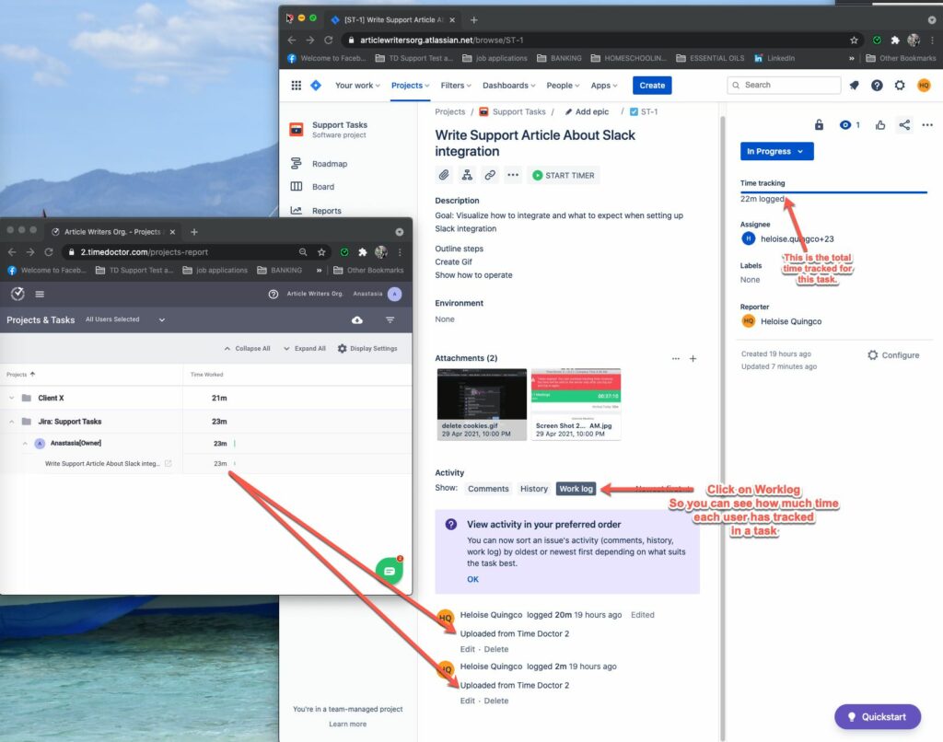Image resolution: width=943 pixels, height=742 pixels.
Task: Click the Atlassian apps grid icon
Action: pyautogui.click(x=297, y=85)
